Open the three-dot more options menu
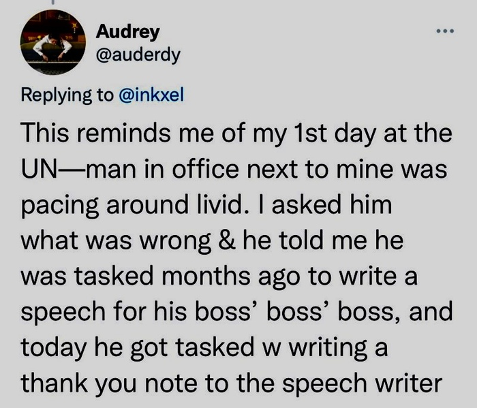This screenshot has height=408, width=477. [445, 31]
